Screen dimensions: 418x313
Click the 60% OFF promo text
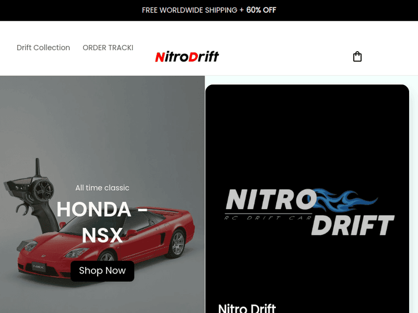click(x=261, y=10)
